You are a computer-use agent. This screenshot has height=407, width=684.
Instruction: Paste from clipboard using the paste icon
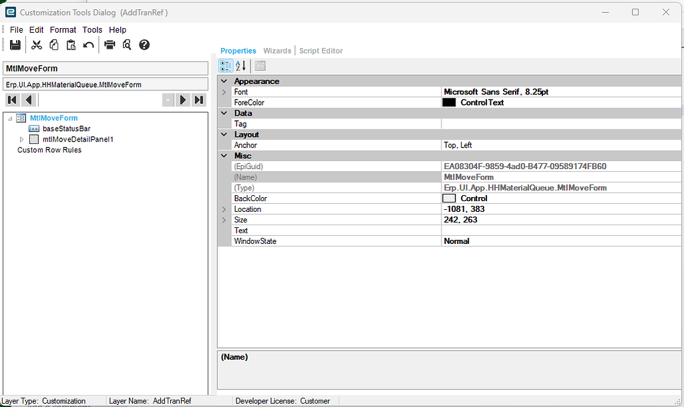pyautogui.click(x=71, y=44)
